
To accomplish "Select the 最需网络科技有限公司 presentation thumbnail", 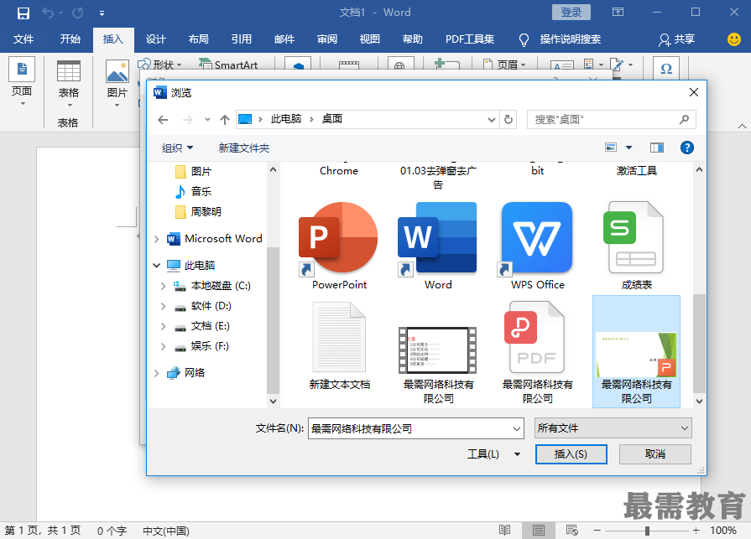I will click(636, 351).
